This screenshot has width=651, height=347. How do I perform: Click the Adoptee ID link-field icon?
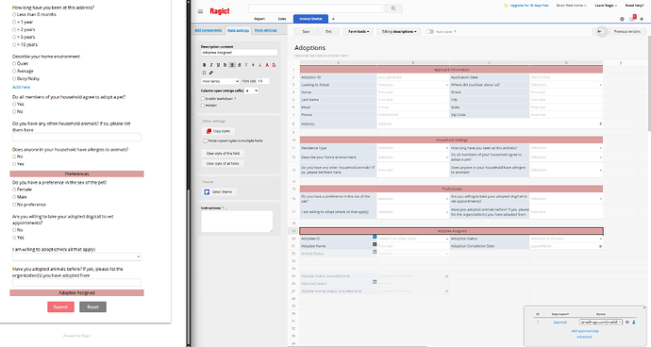[x=375, y=237]
